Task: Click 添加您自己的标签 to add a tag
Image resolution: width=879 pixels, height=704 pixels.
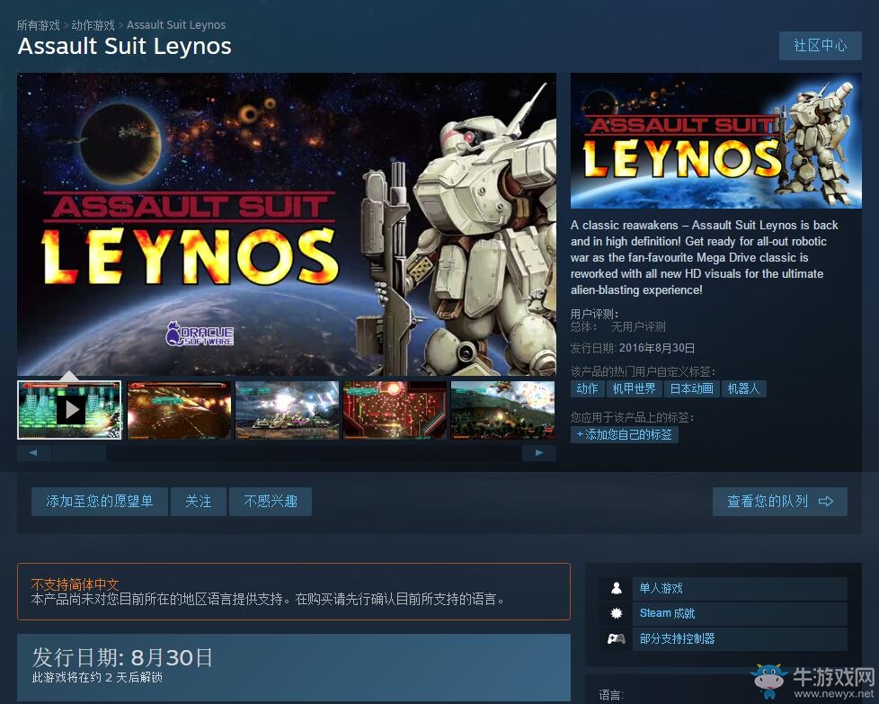Action: coord(625,435)
